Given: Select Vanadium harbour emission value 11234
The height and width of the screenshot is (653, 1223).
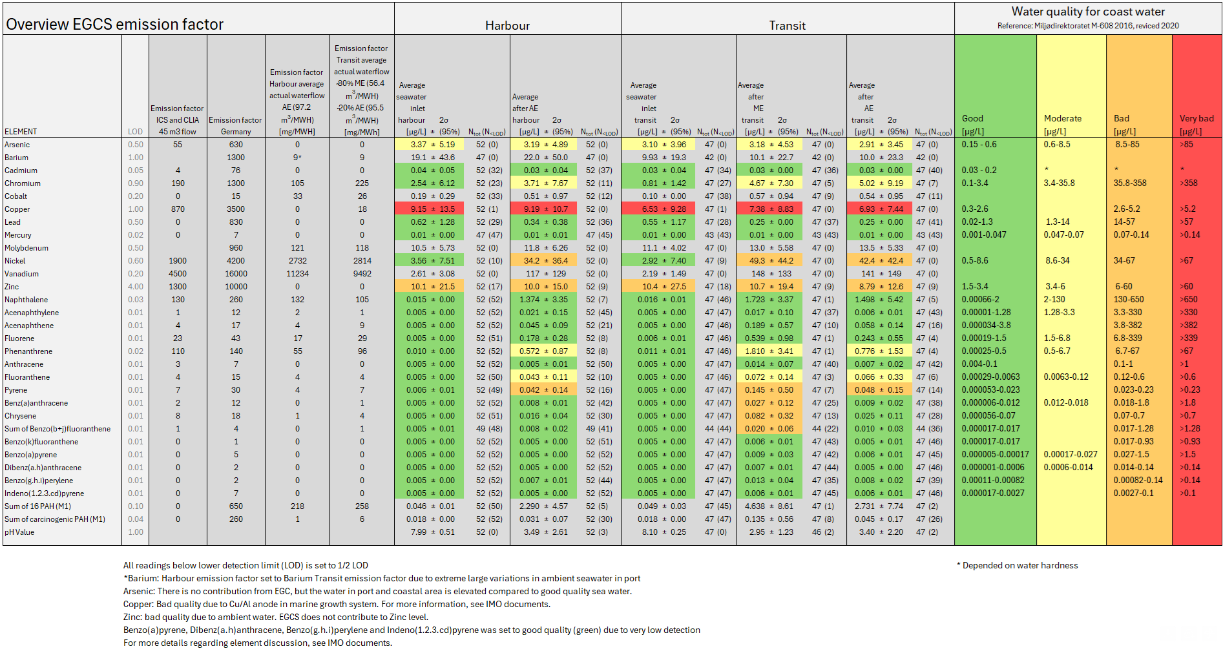Looking at the screenshot, I should [297, 274].
